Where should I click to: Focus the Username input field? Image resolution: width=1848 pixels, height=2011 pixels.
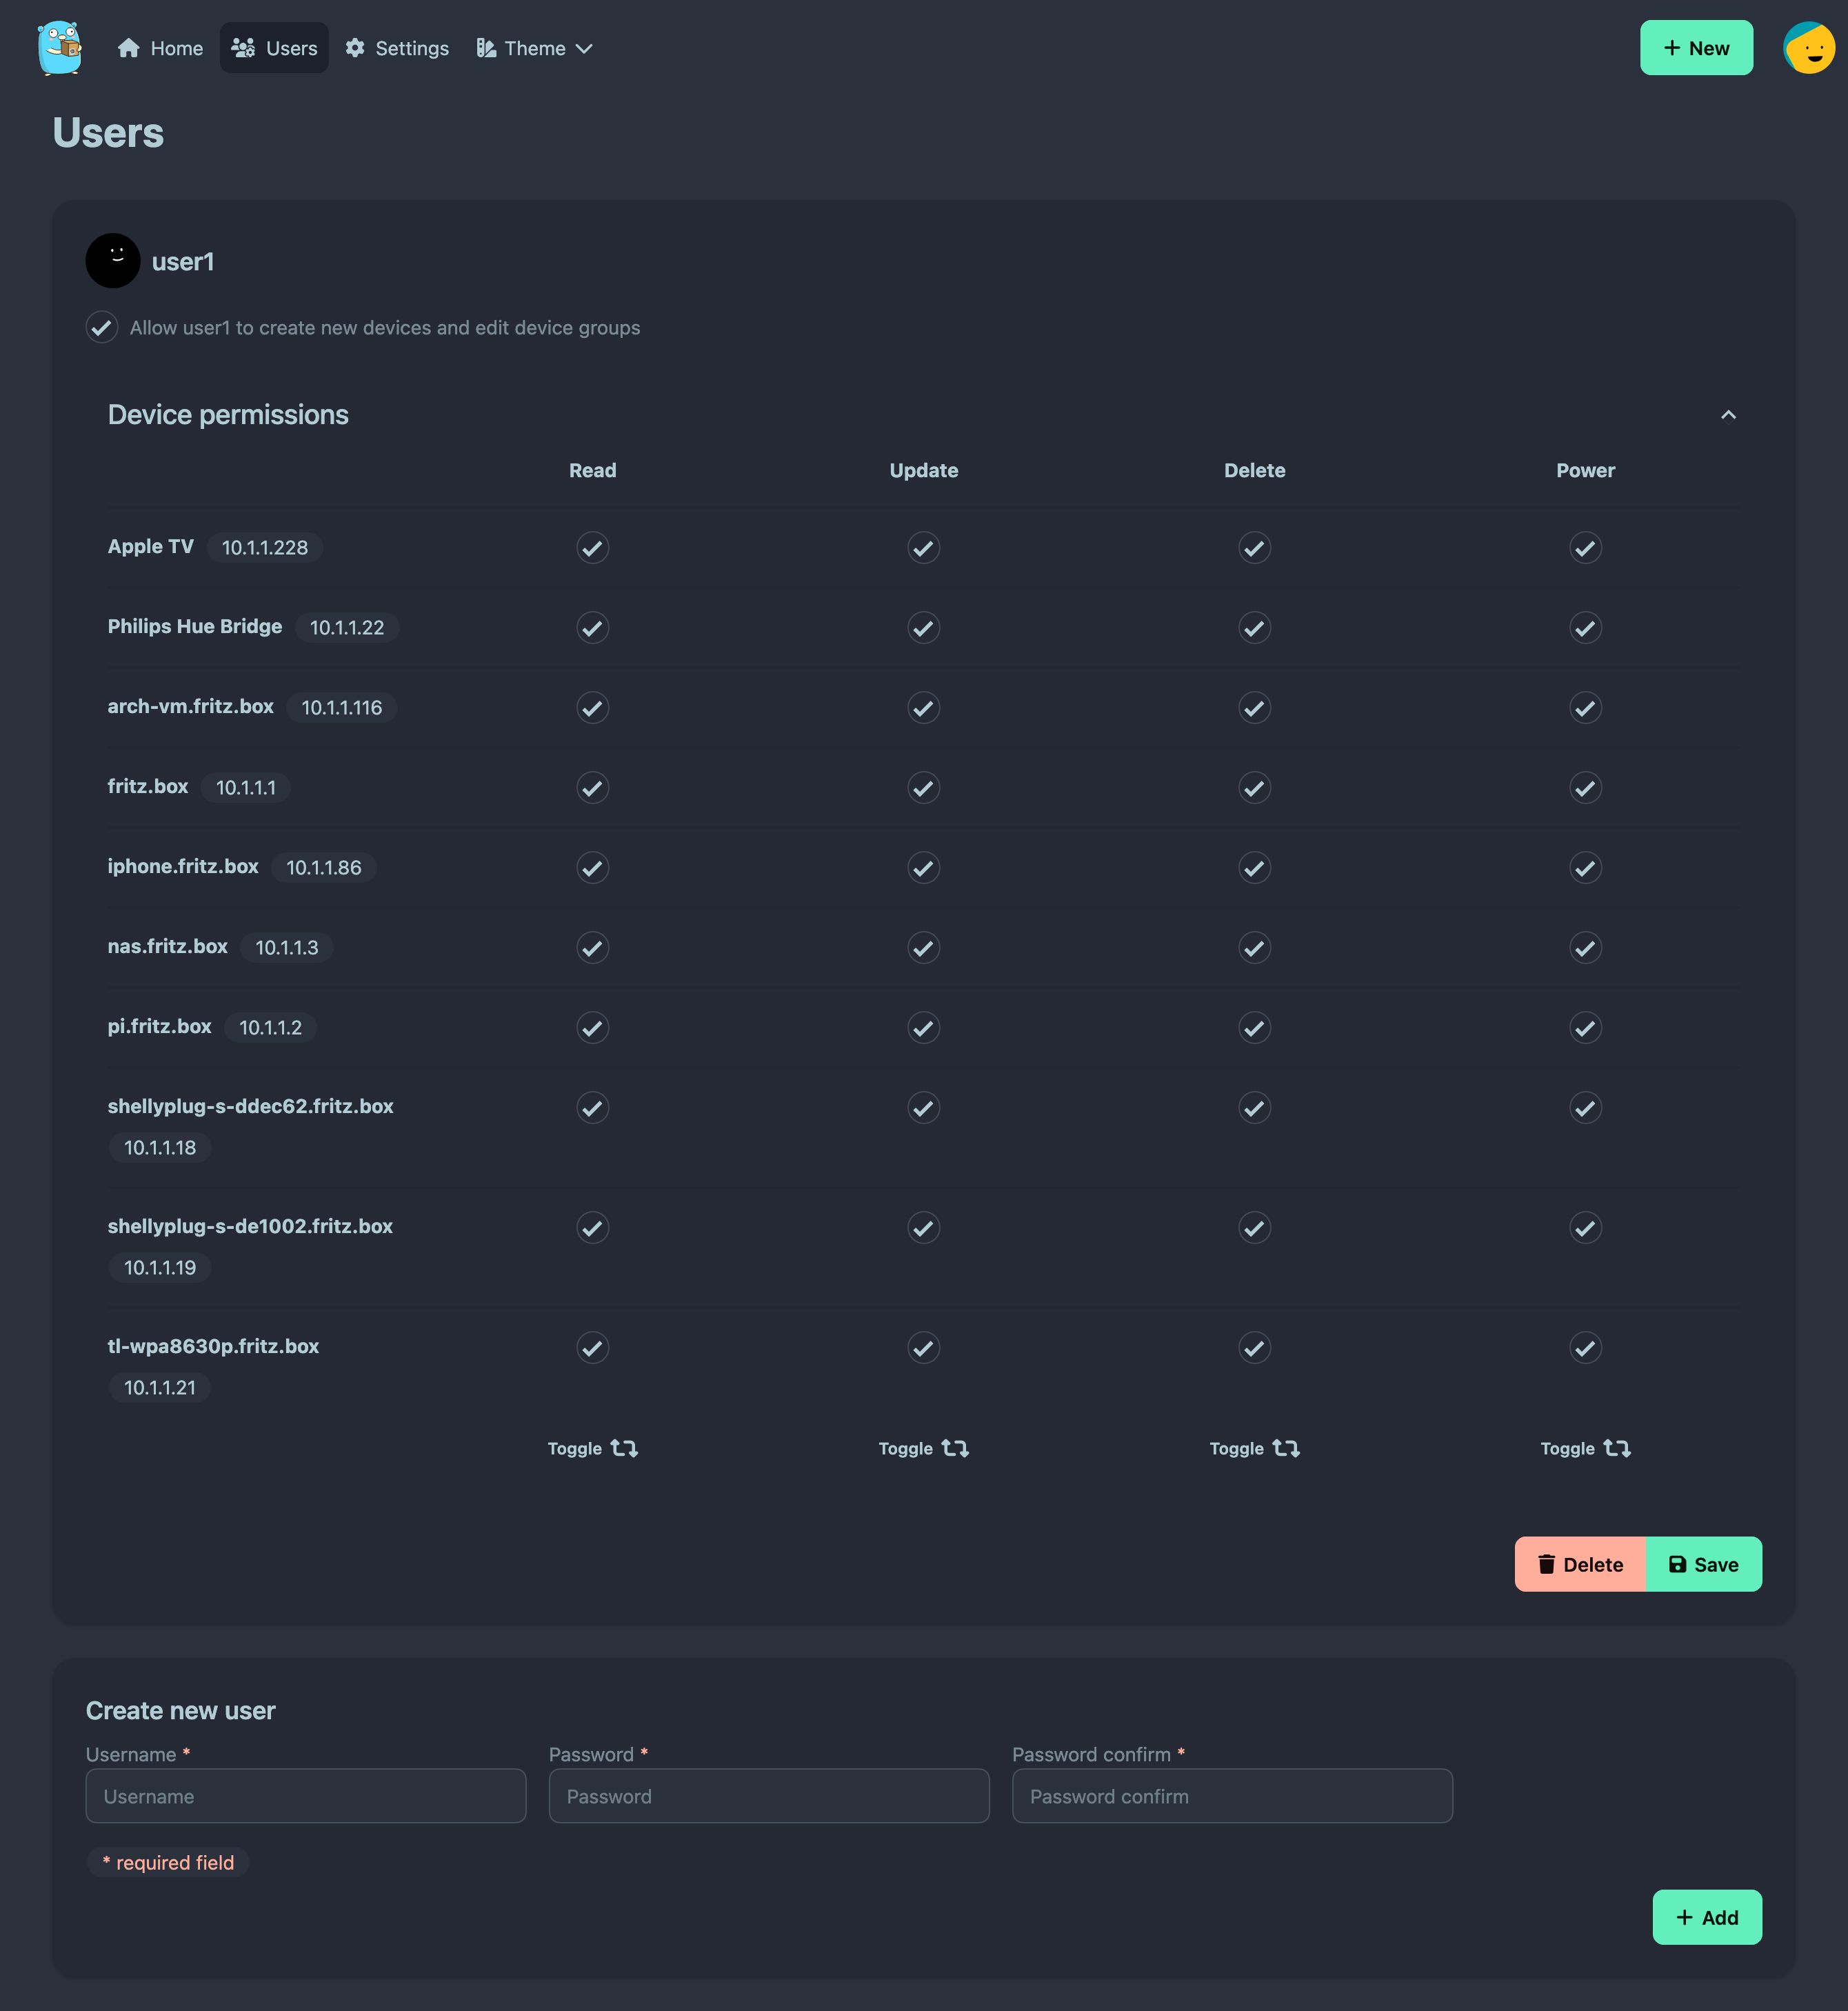305,1796
